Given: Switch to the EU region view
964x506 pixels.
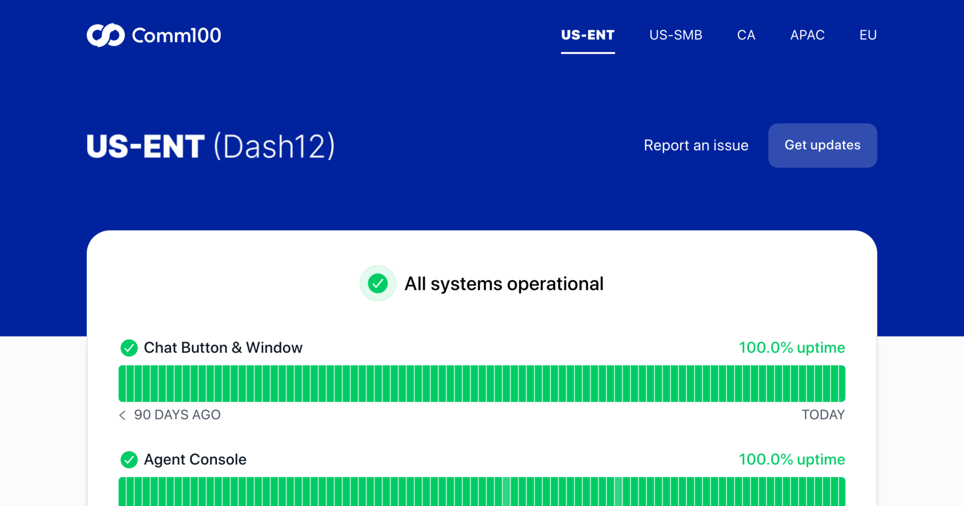Looking at the screenshot, I should coord(868,35).
